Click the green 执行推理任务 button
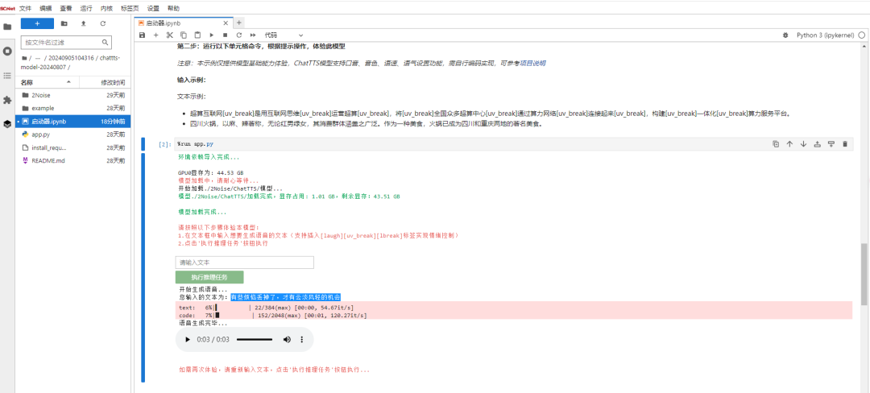Viewport: 870px width, 393px height. pos(209,277)
